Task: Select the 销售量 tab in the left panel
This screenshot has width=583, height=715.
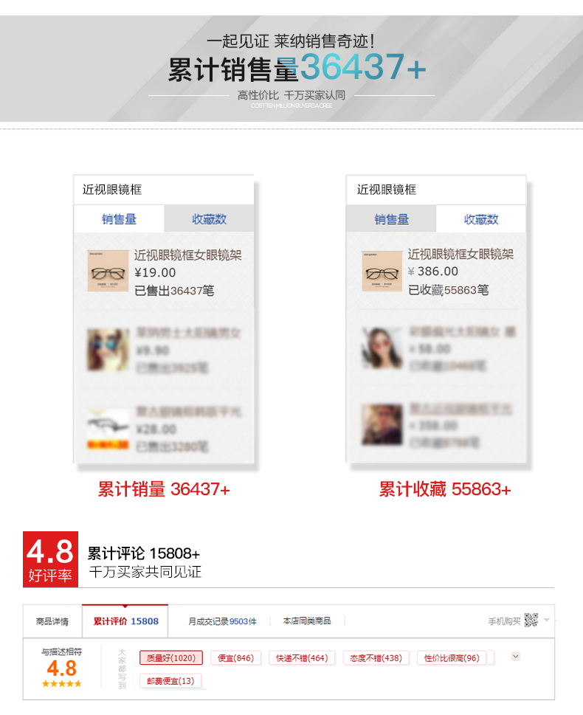Action: [x=119, y=219]
